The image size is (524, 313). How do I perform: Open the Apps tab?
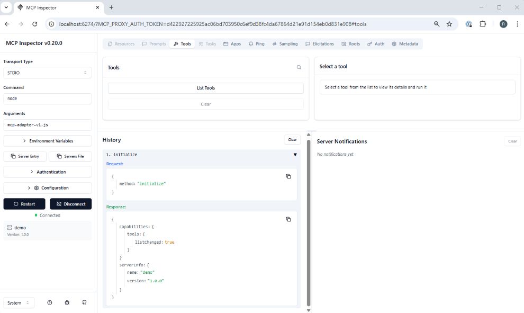point(232,44)
